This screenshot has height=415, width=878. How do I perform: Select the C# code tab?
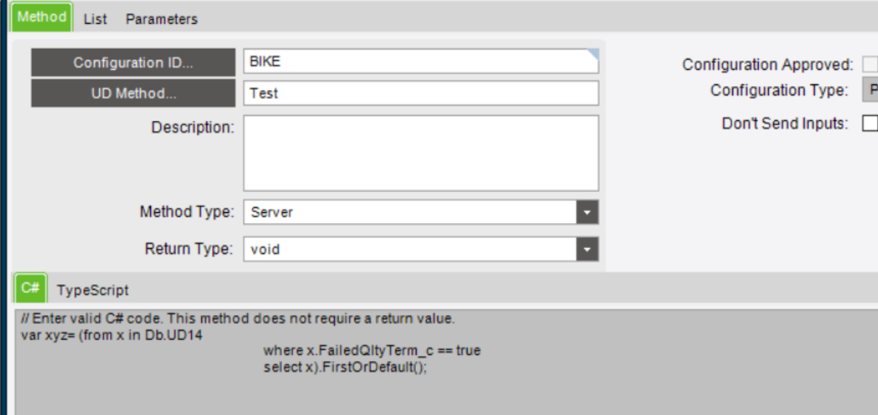pyautogui.click(x=30, y=288)
